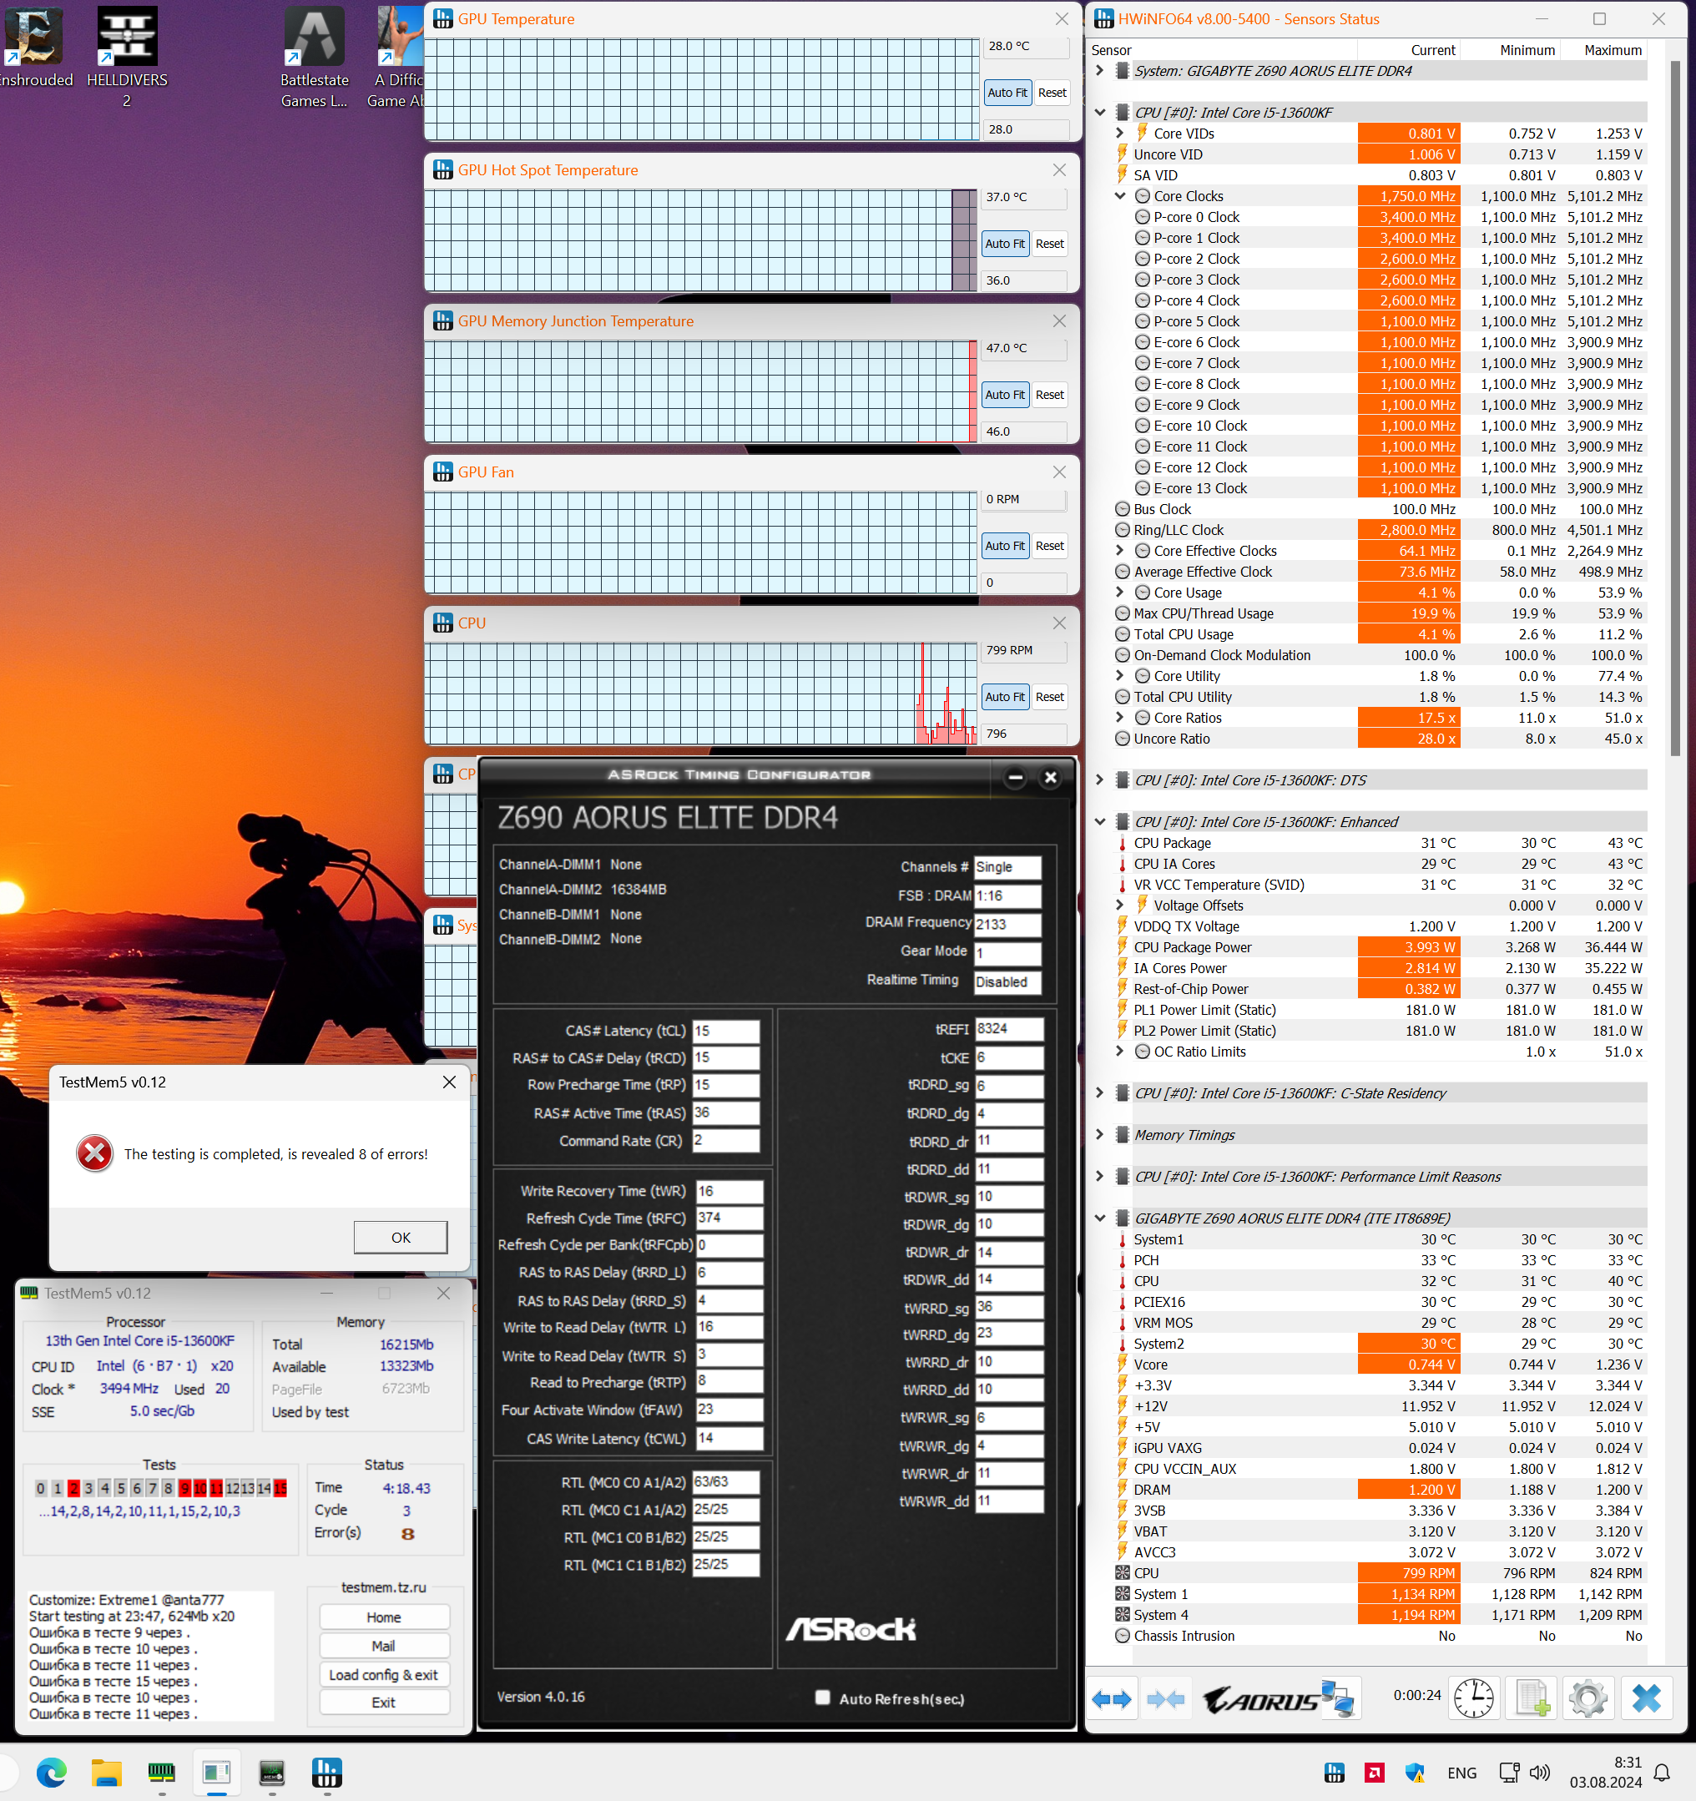Viewport: 1696px width, 1801px height.
Task: Enable the Auto Refresh(sec) checkbox
Action: tap(823, 1698)
